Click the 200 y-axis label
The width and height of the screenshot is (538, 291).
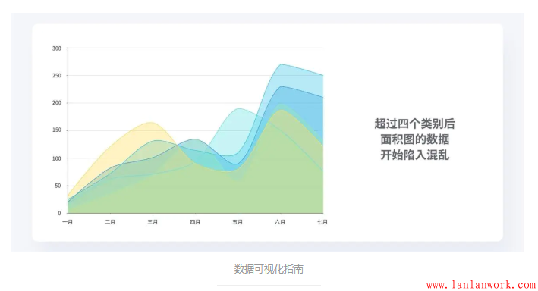click(57, 103)
